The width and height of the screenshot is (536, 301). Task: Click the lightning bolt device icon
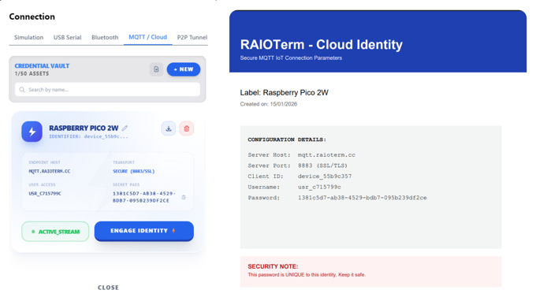click(32, 132)
